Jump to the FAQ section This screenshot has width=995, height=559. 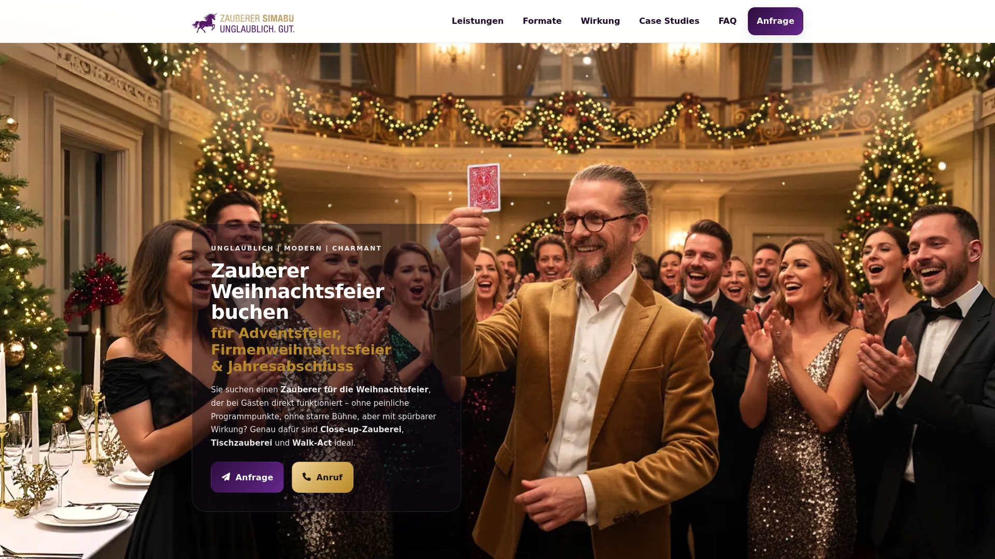pyautogui.click(x=727, y=21)
